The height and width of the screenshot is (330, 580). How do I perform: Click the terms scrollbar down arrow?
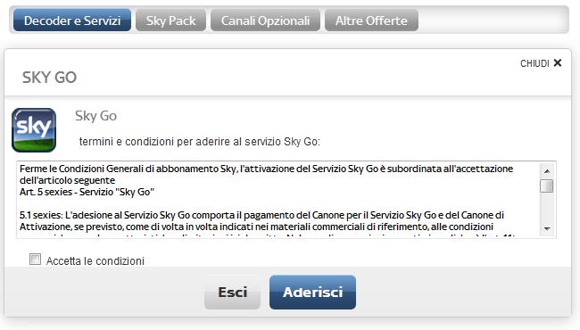(x=547, y=229)
